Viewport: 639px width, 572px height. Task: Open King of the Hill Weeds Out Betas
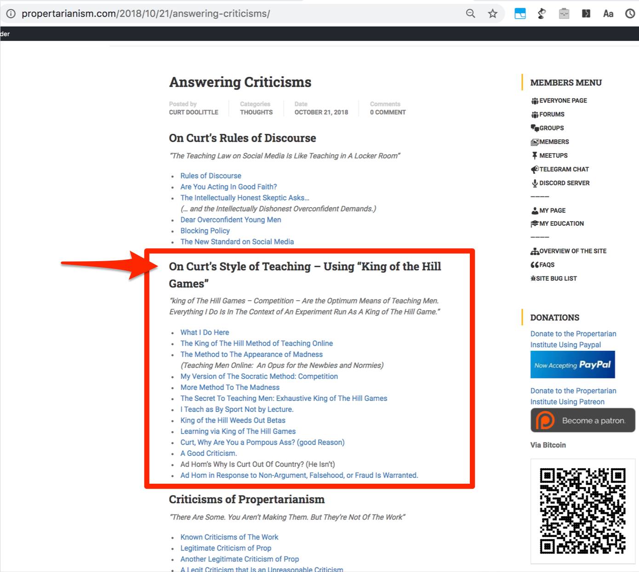pos(233,420)
